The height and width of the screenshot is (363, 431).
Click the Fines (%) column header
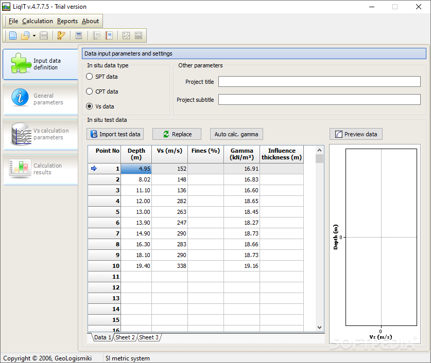click(205, 154)
